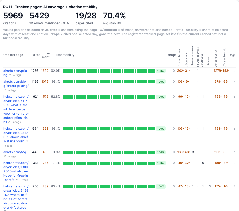Click the q3-keyword-research column header
Image resolution: width=239 pixels, height=211 pixels.
[192, 55]
